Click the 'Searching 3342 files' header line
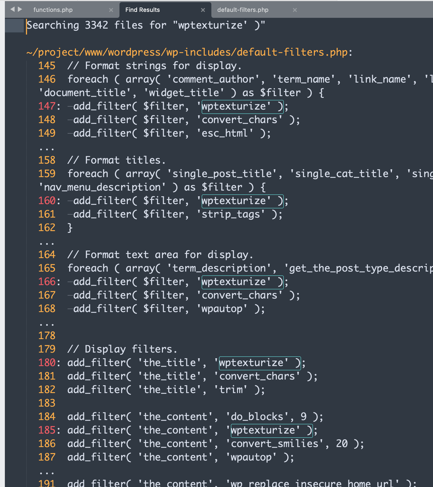This screenshot has height=487, width=433. coord(146,25)
